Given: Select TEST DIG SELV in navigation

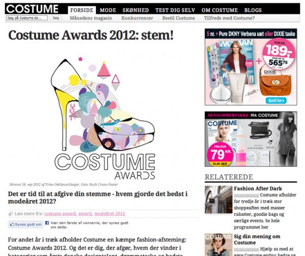Looking at the screenshot, I should (175, 10).
